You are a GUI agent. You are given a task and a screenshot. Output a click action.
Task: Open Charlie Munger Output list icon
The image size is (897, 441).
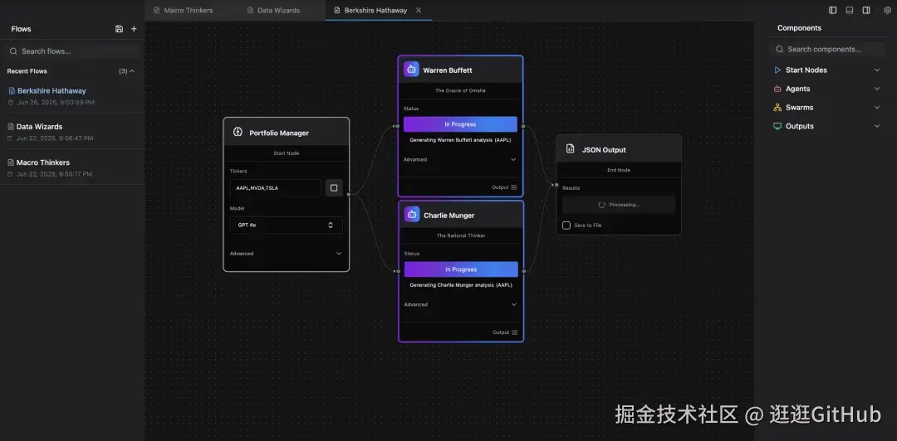tap(514, 332)
